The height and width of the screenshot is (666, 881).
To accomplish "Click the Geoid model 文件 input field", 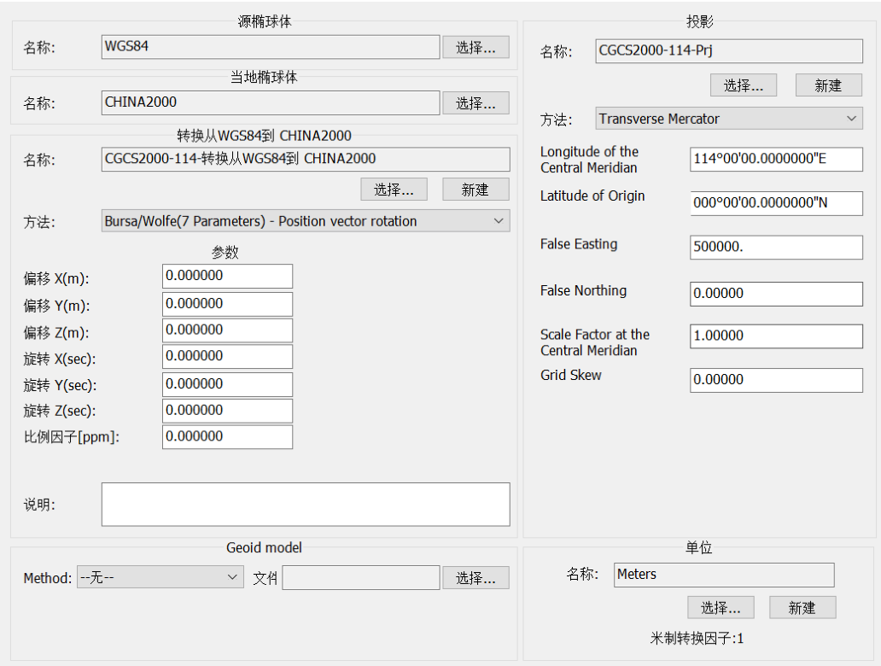I will (x=360, y=578).
